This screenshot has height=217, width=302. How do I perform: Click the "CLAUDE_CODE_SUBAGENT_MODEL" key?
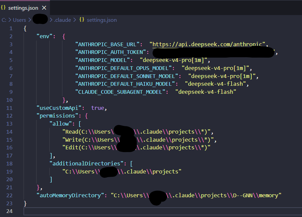tap(120, 92)
